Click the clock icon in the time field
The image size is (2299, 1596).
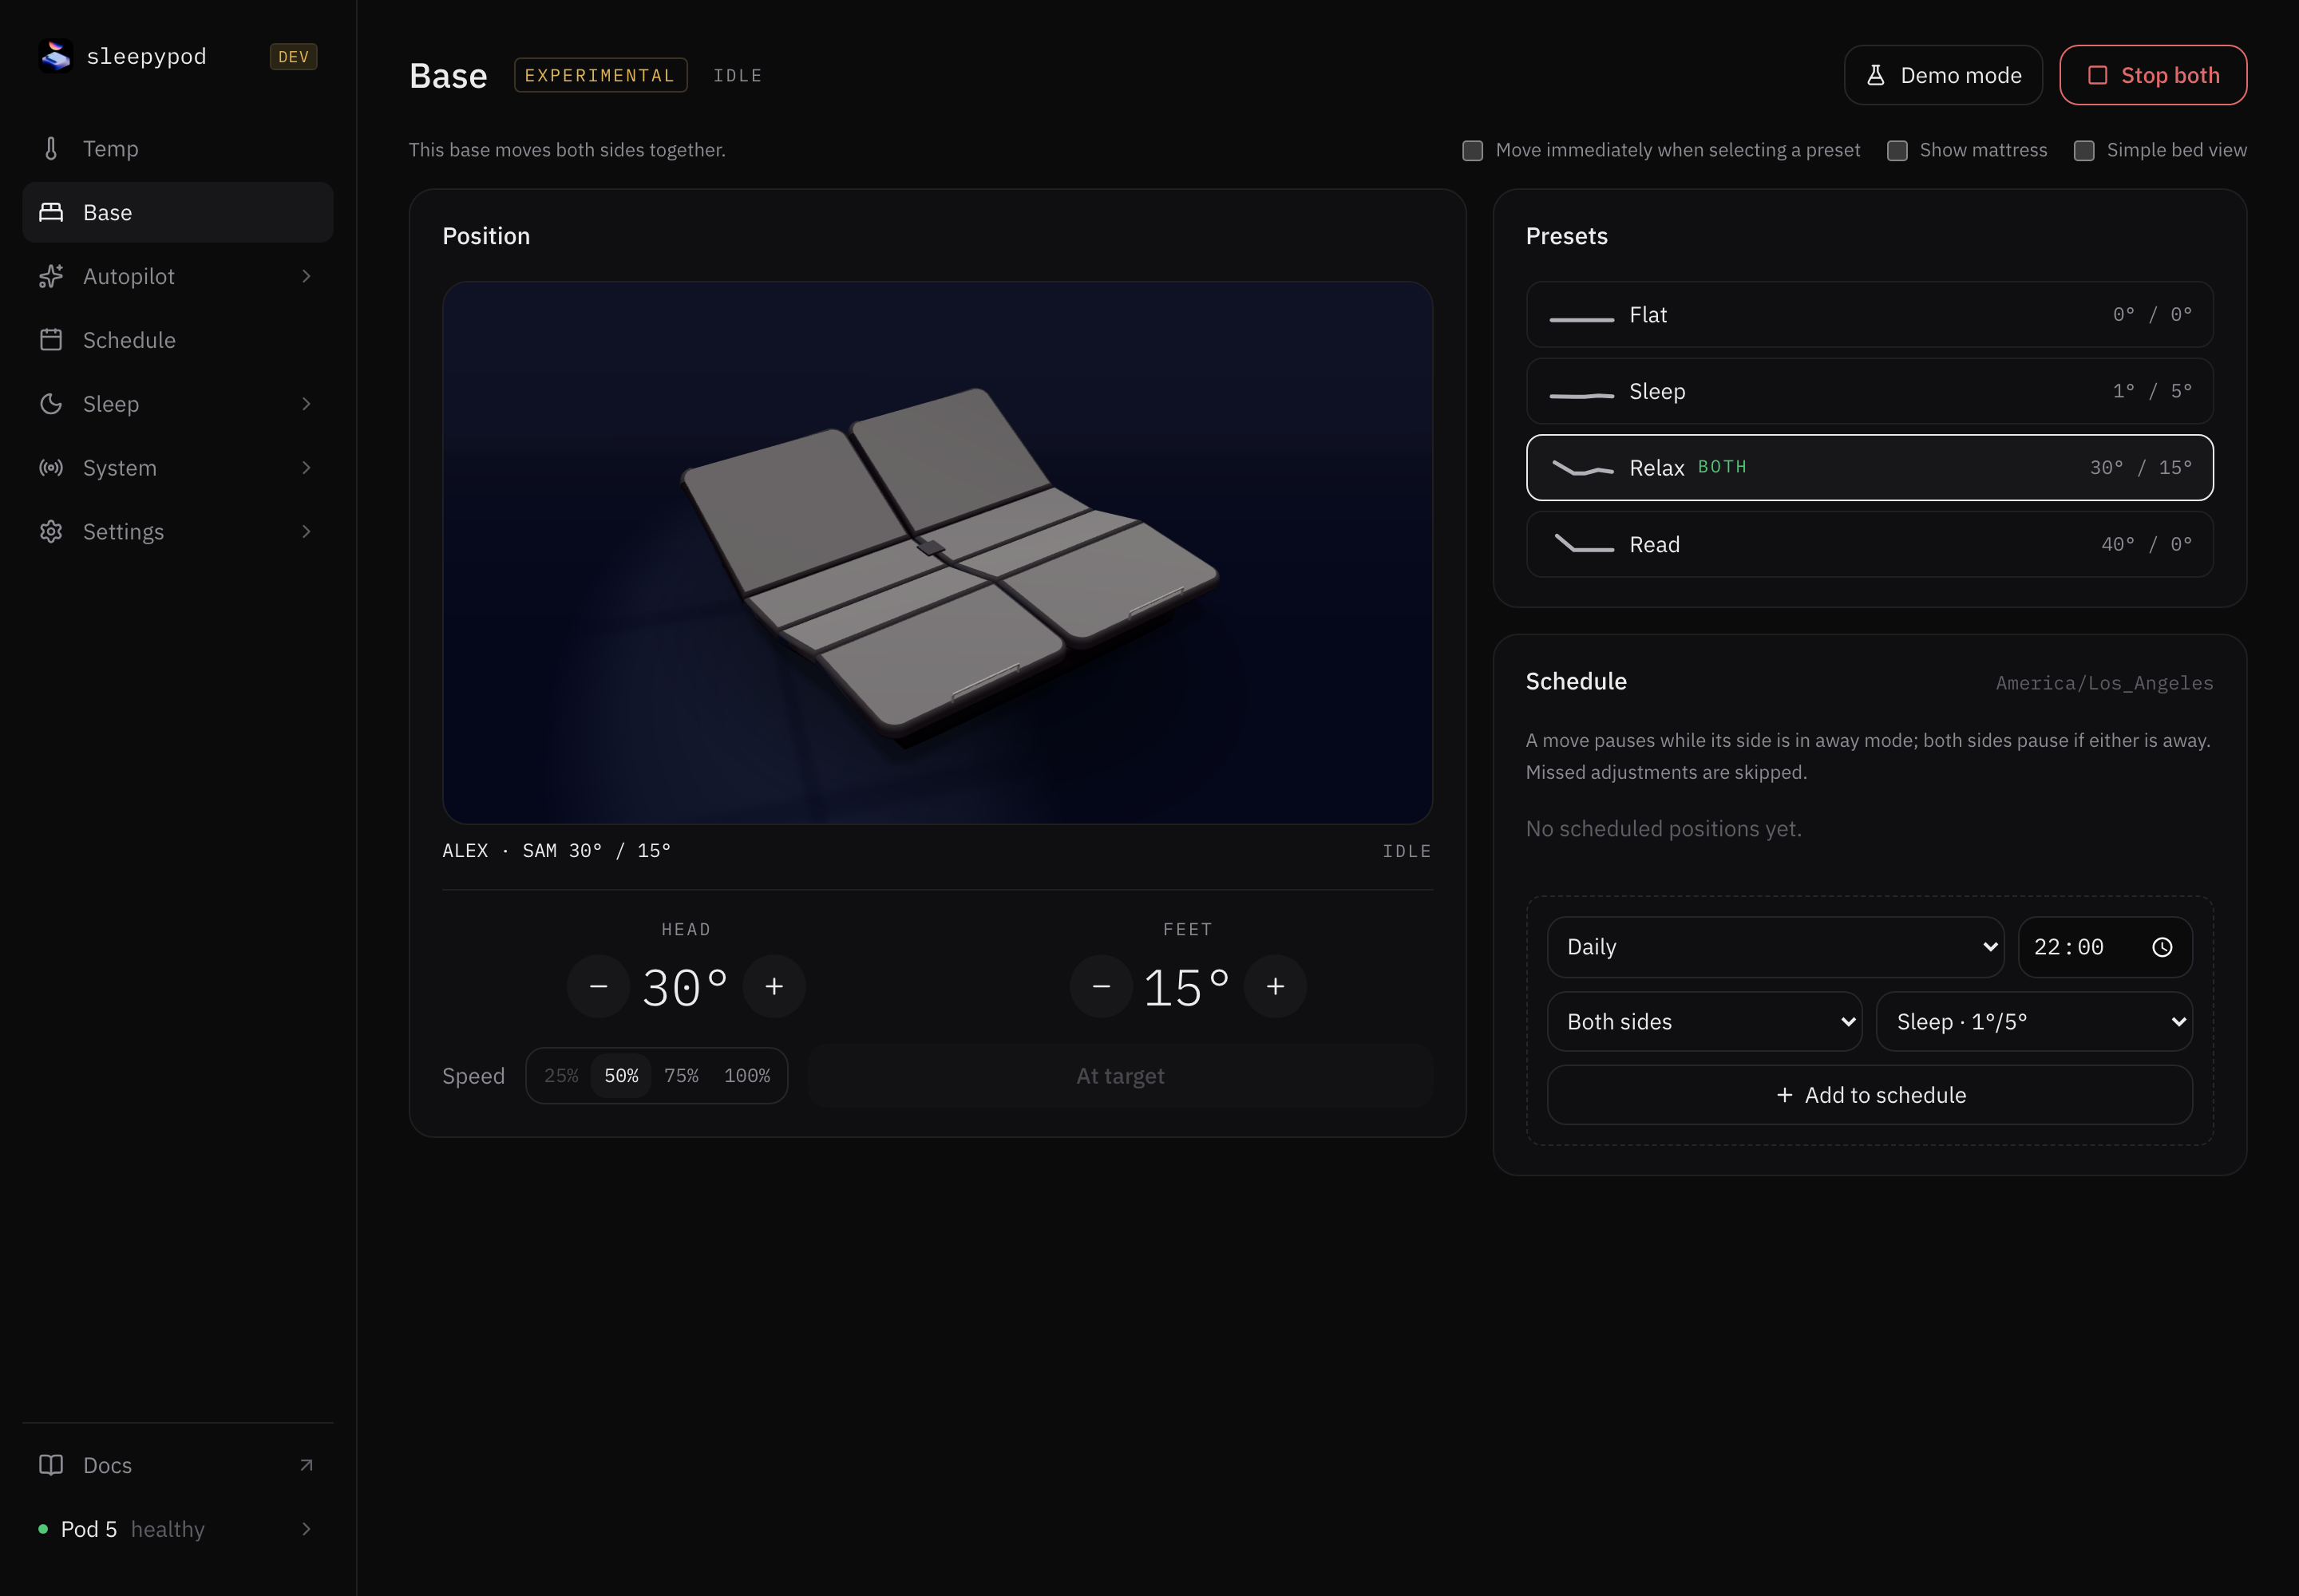[x=2162, y=947]
